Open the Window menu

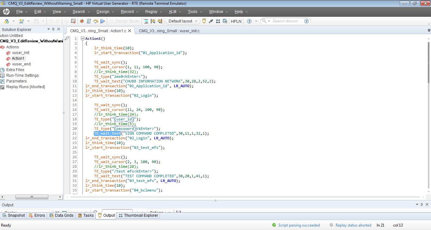pos(216,12)
